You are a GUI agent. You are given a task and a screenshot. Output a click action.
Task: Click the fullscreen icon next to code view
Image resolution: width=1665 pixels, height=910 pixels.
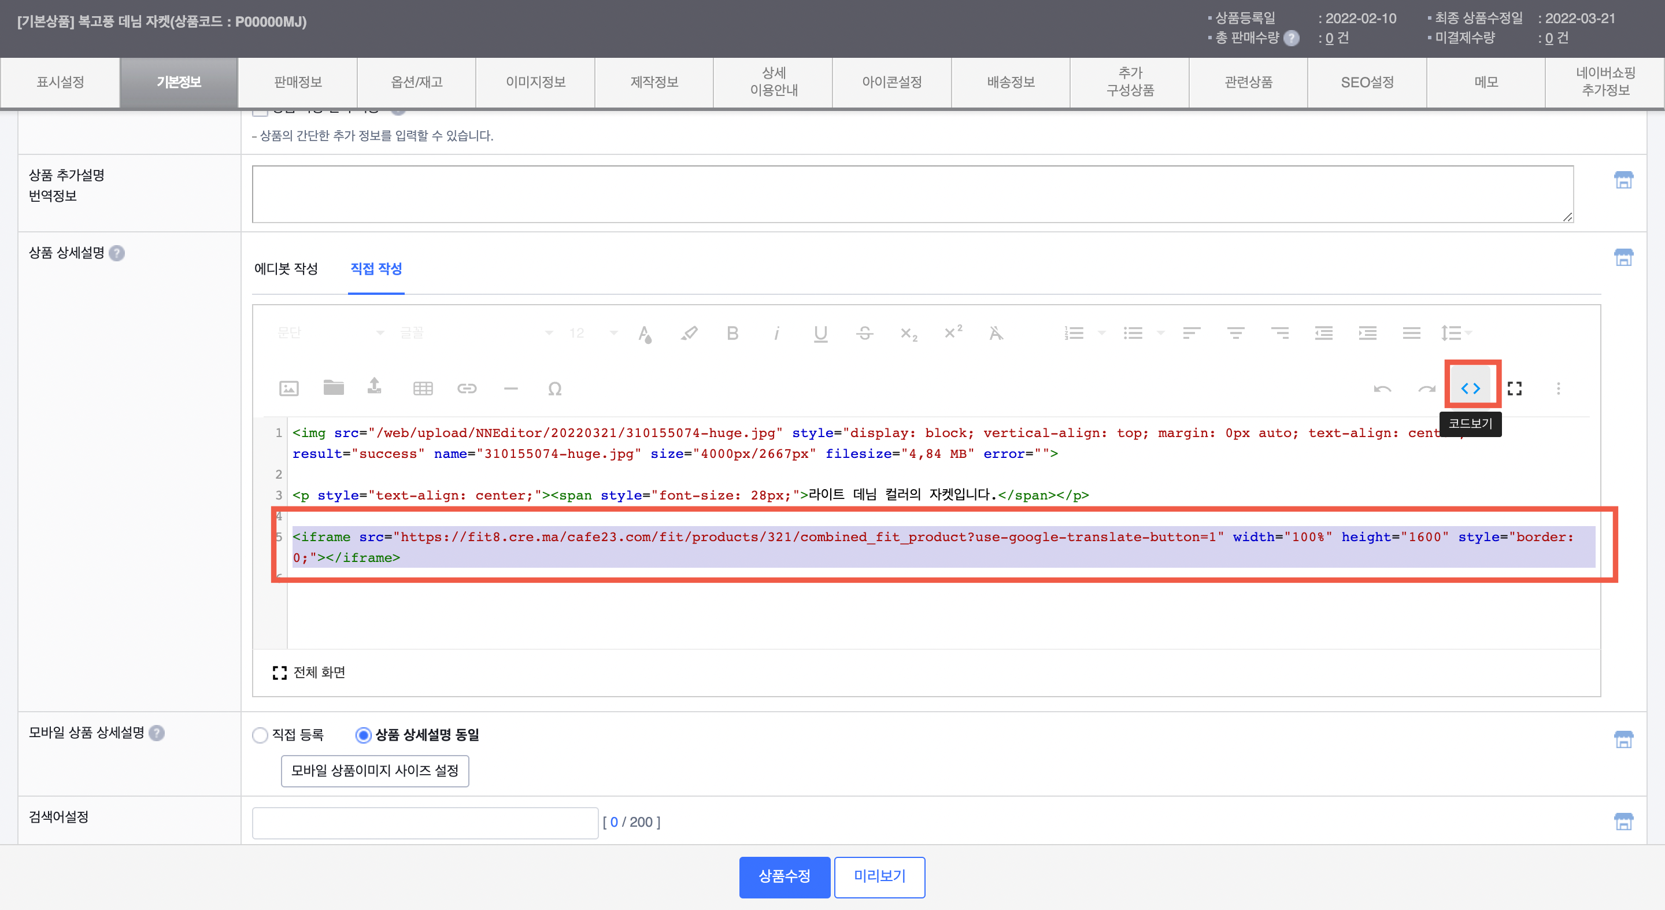coord(1515,389)
